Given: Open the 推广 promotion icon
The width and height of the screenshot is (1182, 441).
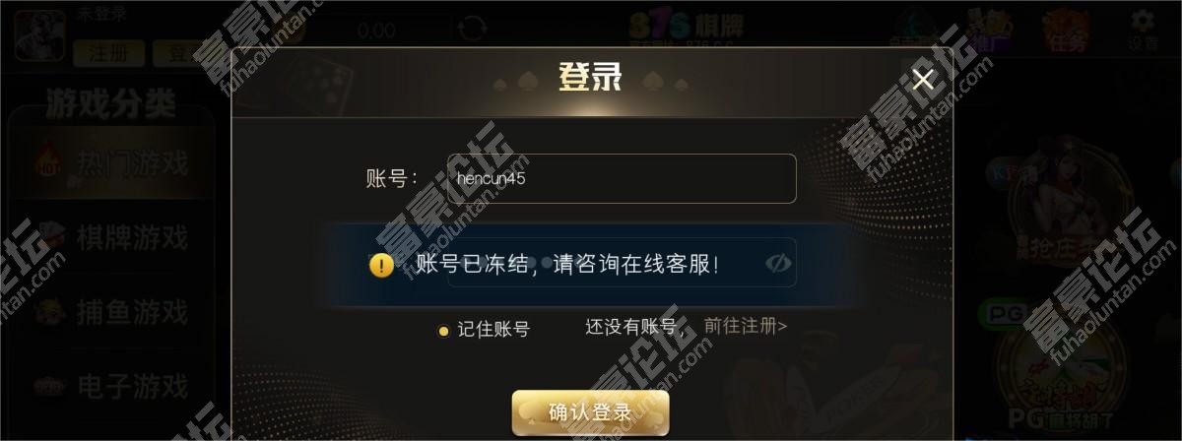Looking at the screenshot, I should point(988,31).
